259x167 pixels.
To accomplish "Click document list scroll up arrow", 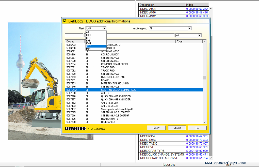I will (x=204, y=41).
